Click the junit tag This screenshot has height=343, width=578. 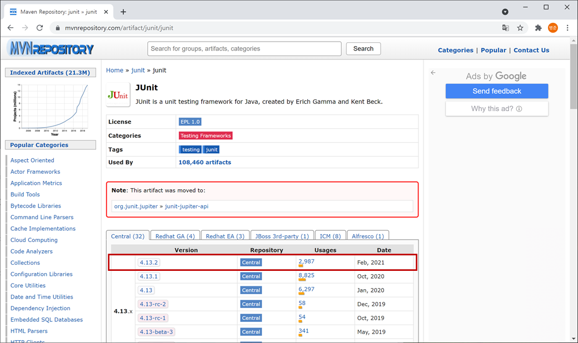tap(211, 149)
